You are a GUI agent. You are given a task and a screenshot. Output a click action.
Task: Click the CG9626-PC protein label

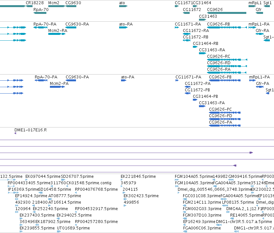(x=220, y=109)
